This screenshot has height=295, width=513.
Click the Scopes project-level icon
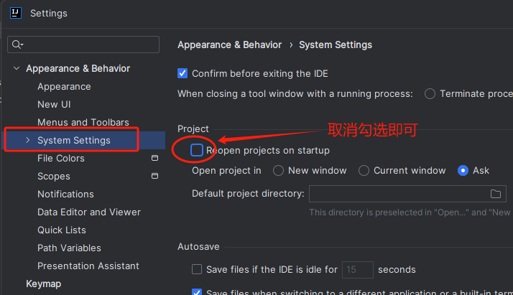(154, 176)
